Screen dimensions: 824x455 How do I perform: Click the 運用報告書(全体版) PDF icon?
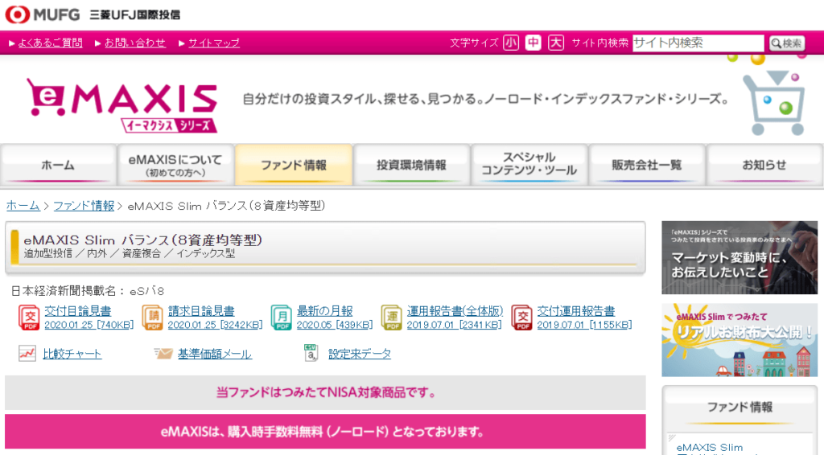391,318
